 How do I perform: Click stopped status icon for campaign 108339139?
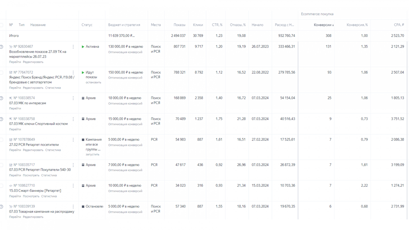[x=83, y=206]
